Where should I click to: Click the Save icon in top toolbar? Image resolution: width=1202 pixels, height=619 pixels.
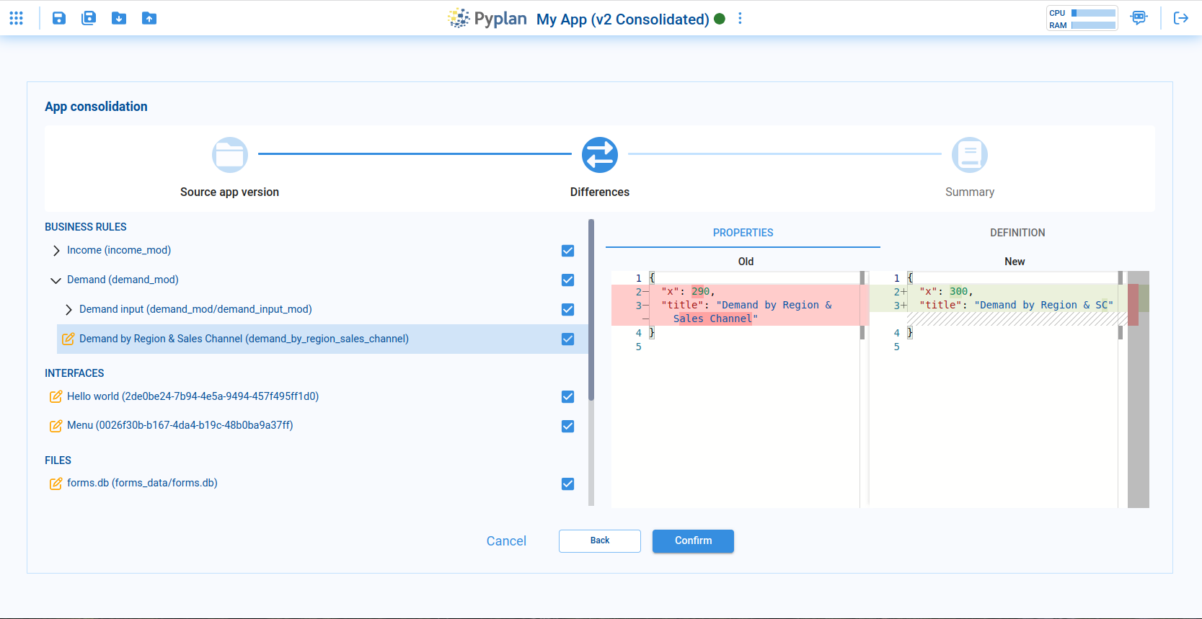(x=59, y=18)
